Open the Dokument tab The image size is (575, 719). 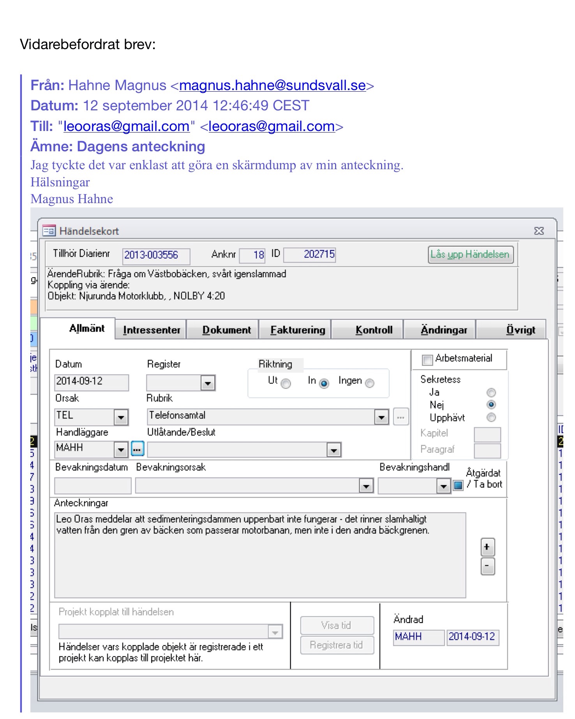click(x=226, y=330)
